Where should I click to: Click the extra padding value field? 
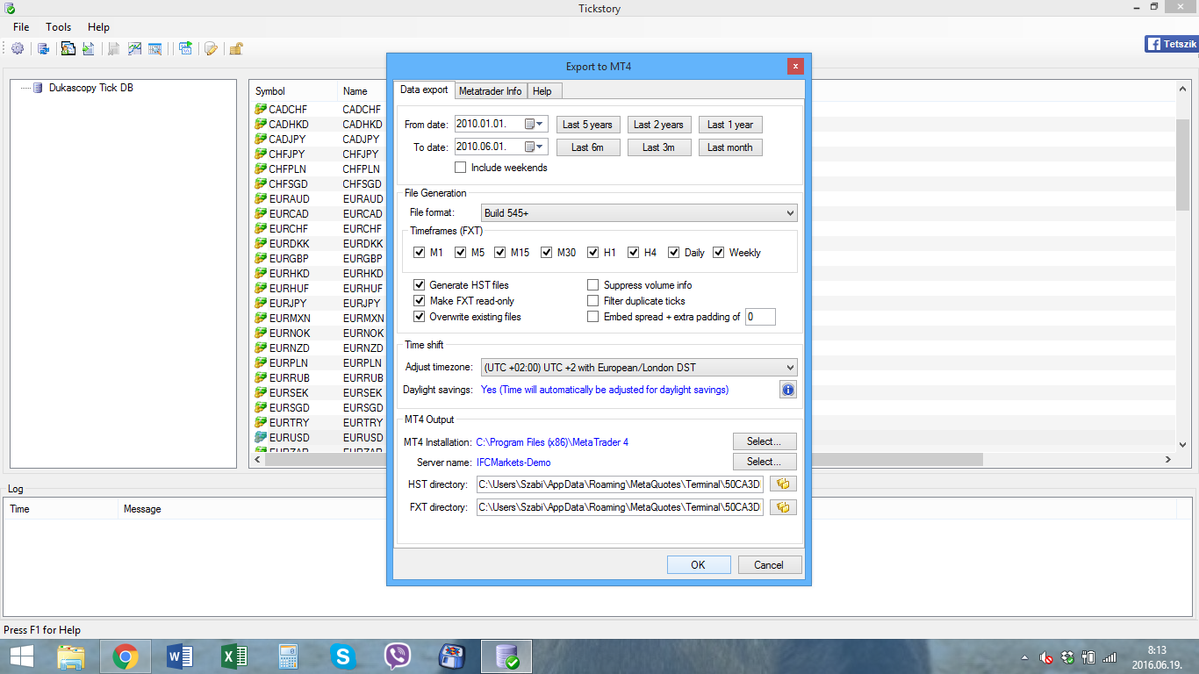pos(760,317)
